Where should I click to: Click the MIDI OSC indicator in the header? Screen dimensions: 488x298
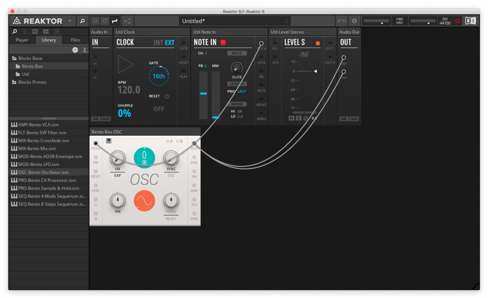(x=400, y=20)
